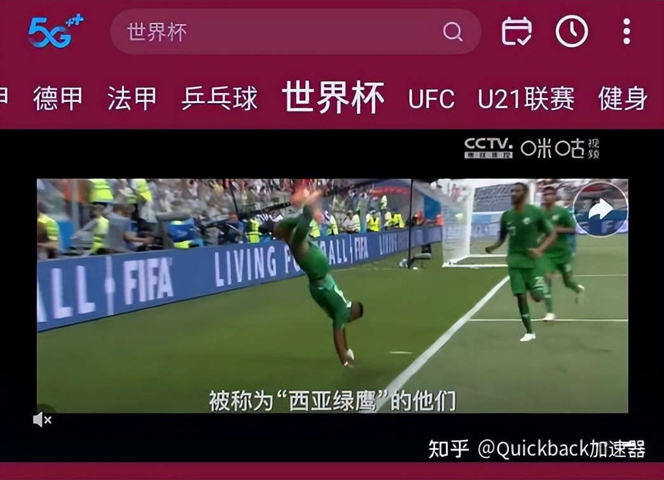Open watch history clock icon

[572, 31]
